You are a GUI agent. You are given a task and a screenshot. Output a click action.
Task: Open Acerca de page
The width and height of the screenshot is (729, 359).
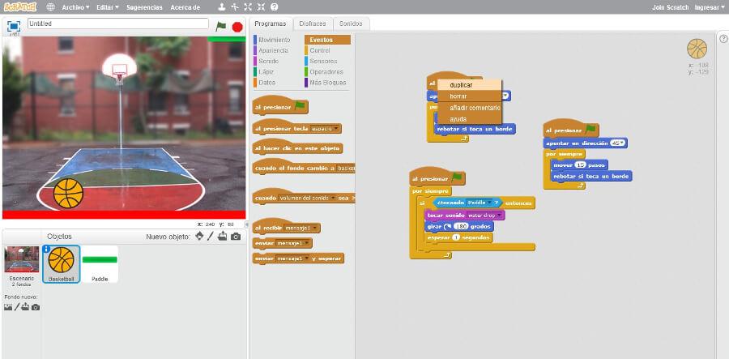185,7
